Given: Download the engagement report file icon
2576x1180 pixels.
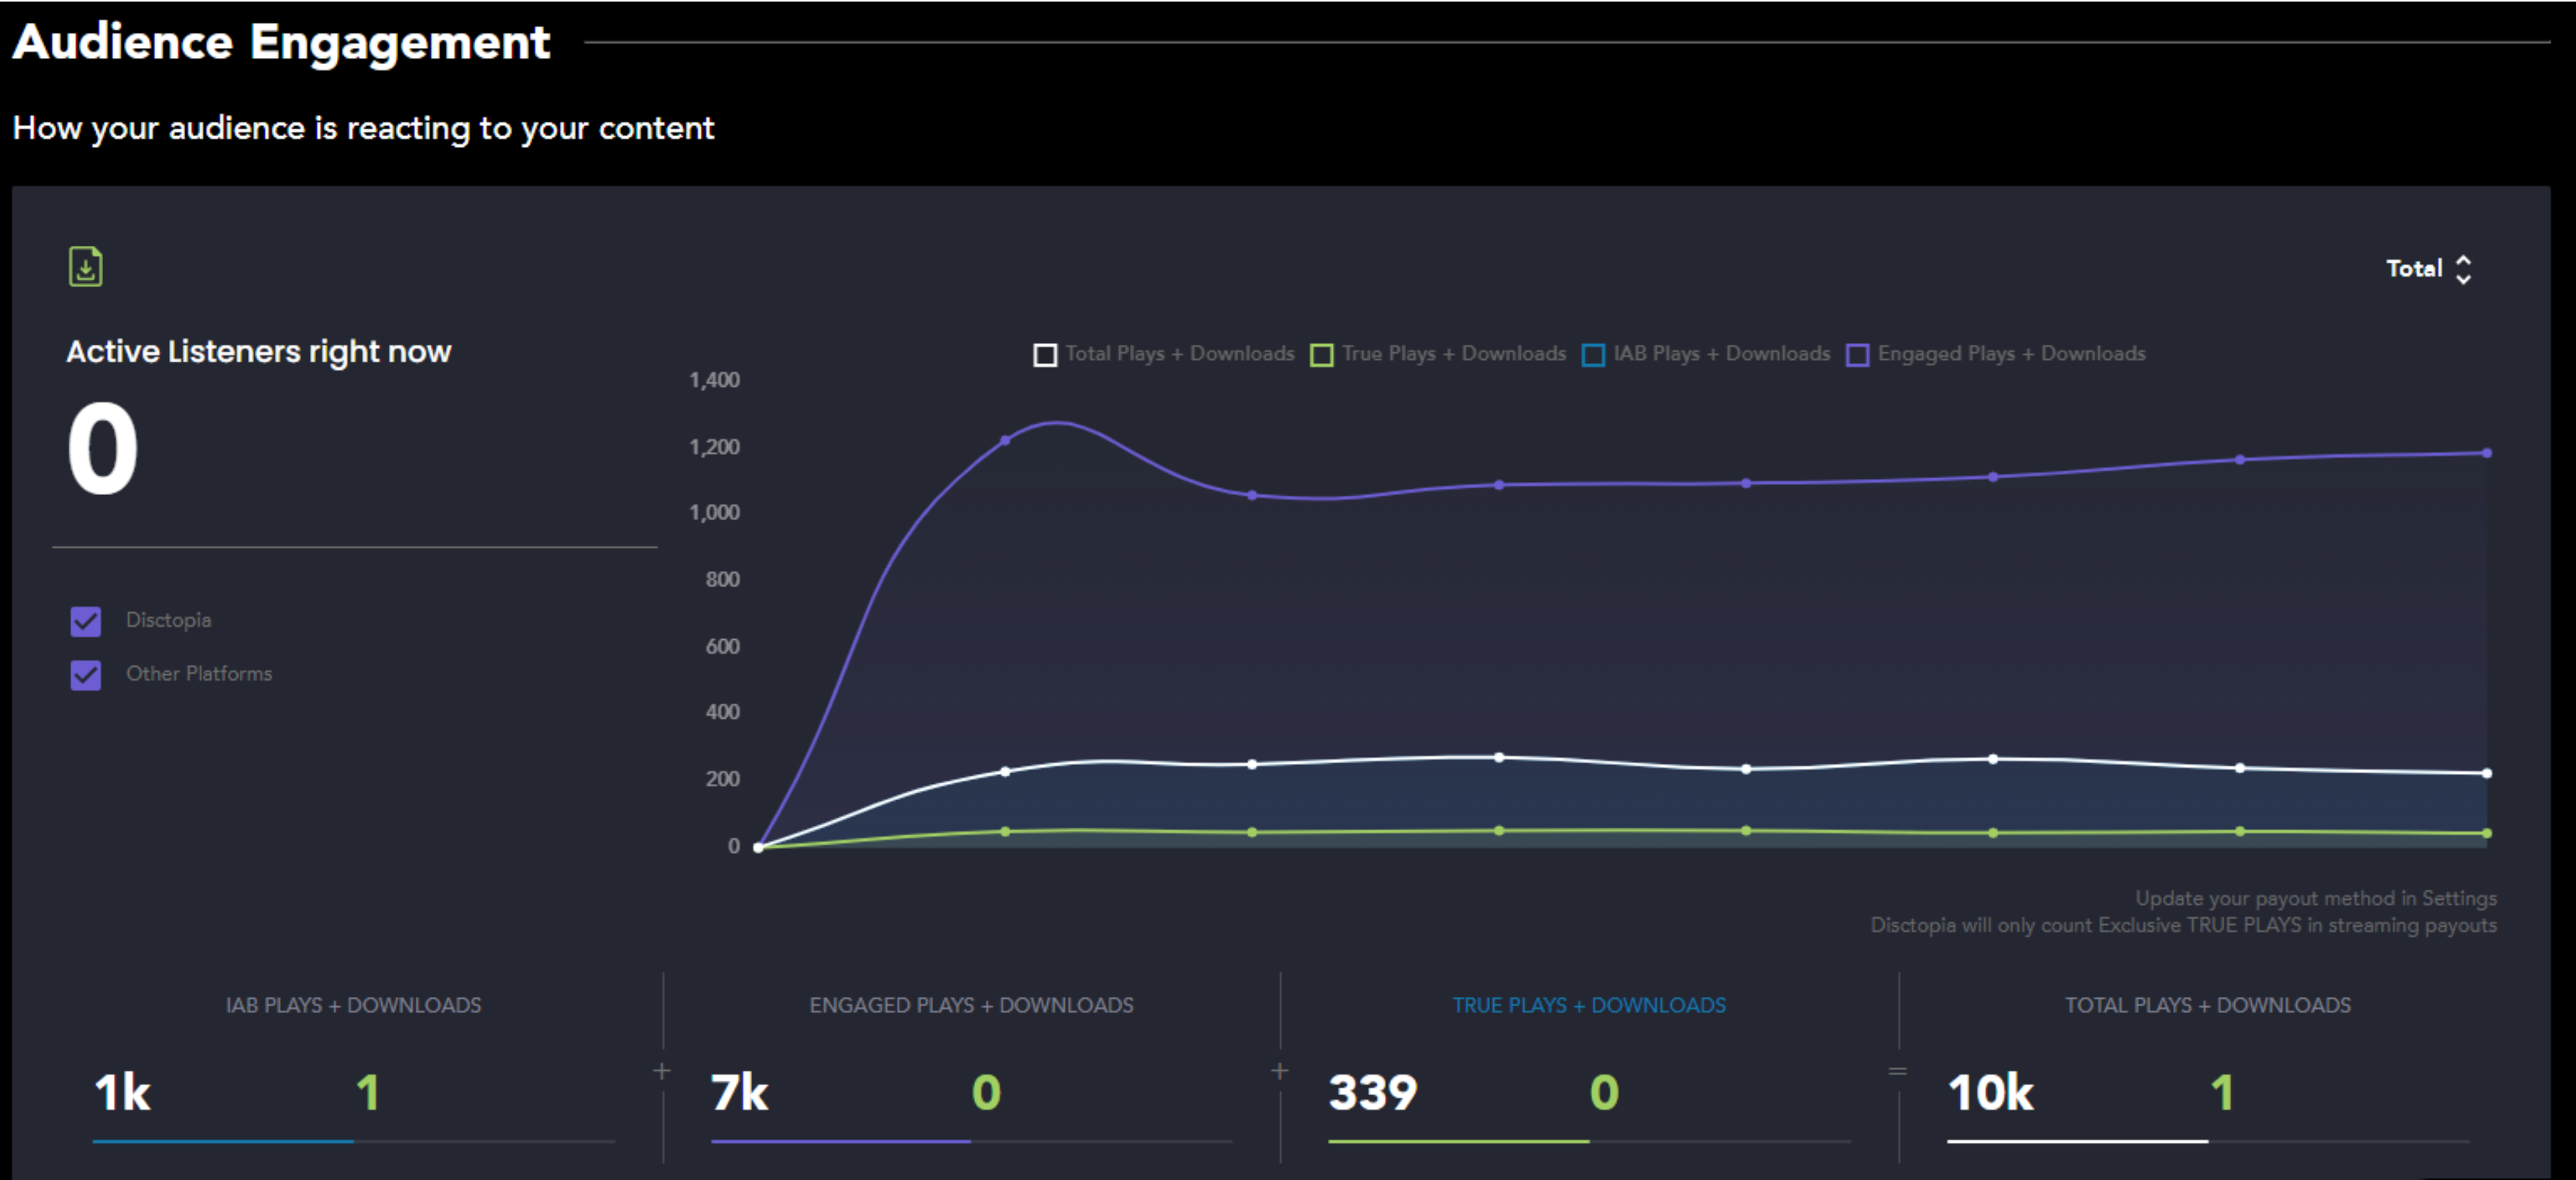Looking at the screenshot, I should coord(85,267).
